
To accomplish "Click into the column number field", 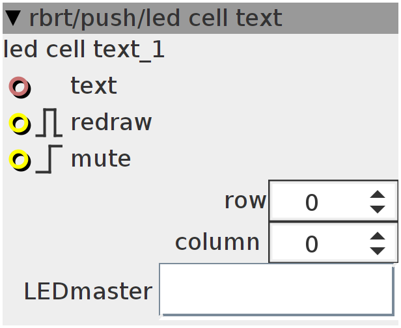I will click(316, 243).
